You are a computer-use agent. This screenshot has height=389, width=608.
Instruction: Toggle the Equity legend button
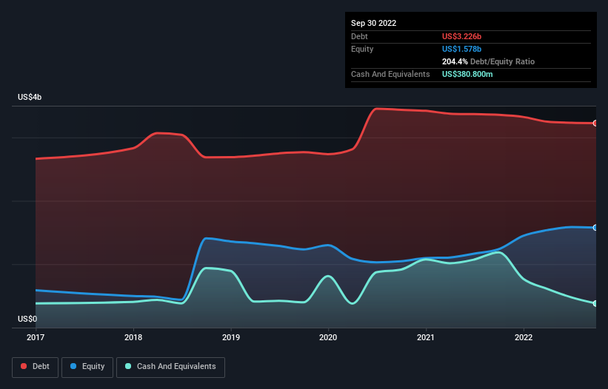click(x=87, y=367)
